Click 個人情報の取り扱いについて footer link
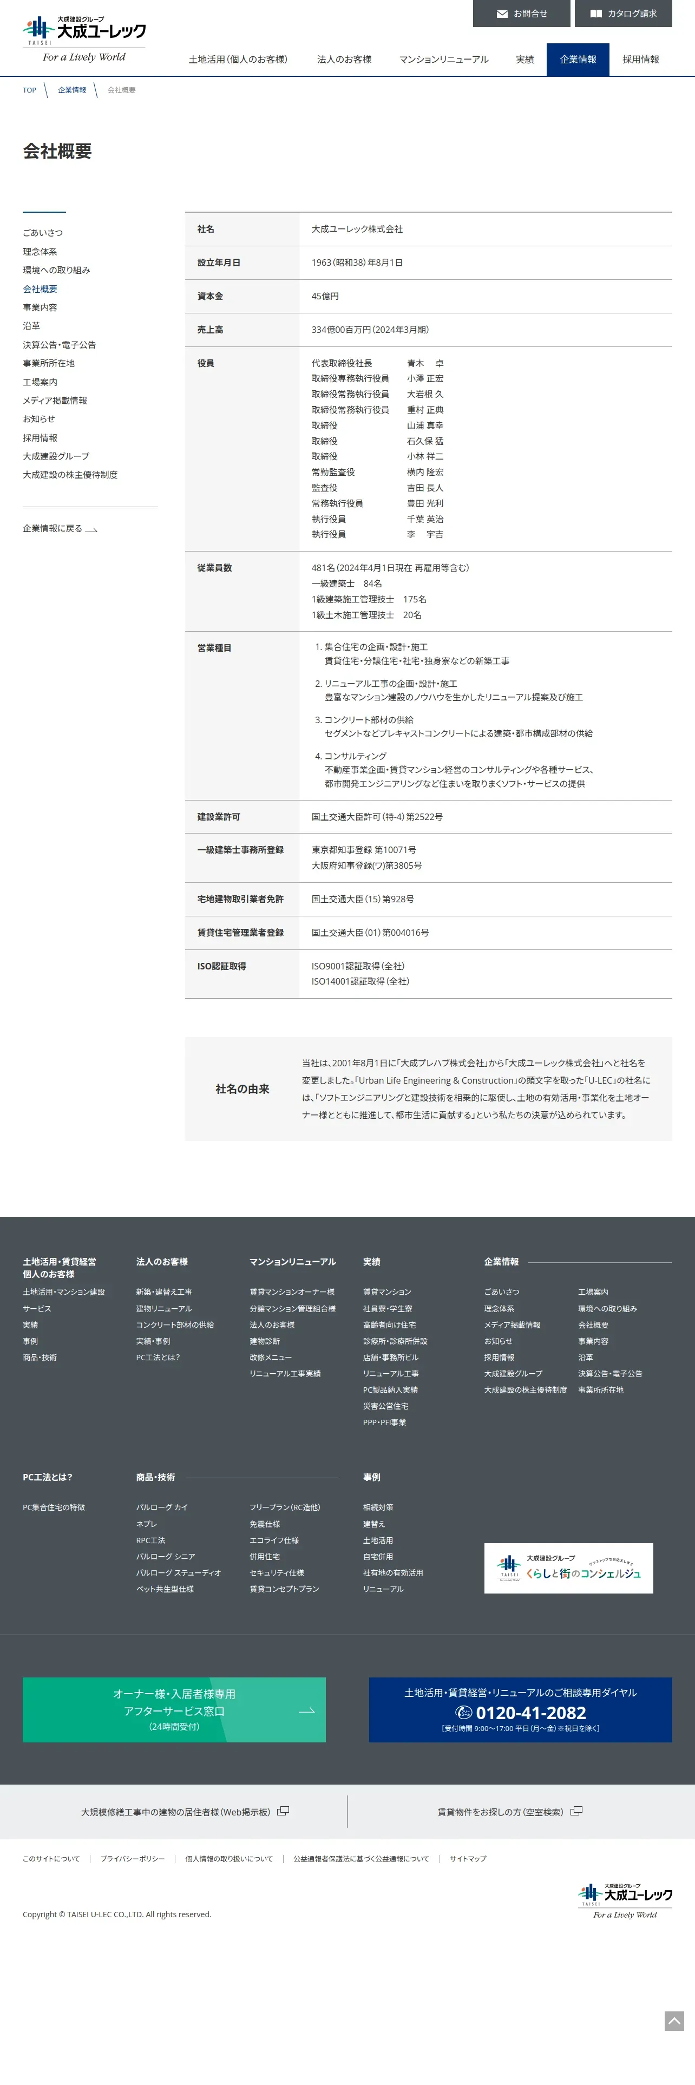695x2085 pixels. click(x=229, y=1859)
